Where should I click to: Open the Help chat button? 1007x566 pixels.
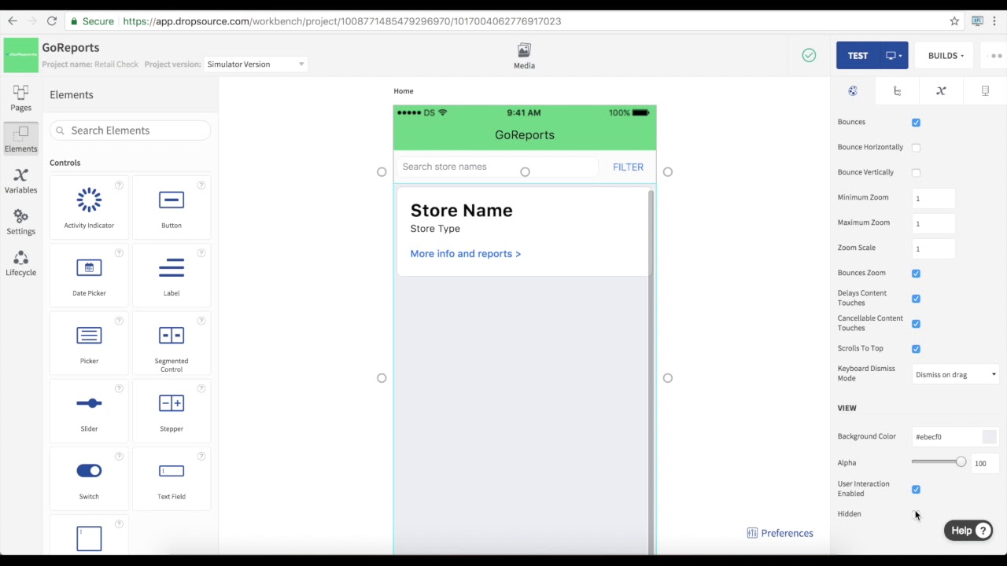[968, 531]
